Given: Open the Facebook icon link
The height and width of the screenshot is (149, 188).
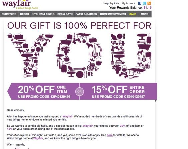Looking at the screenshot, I should tap(140, 3).
